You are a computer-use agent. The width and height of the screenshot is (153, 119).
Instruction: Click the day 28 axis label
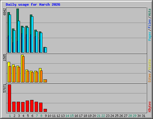130,116
